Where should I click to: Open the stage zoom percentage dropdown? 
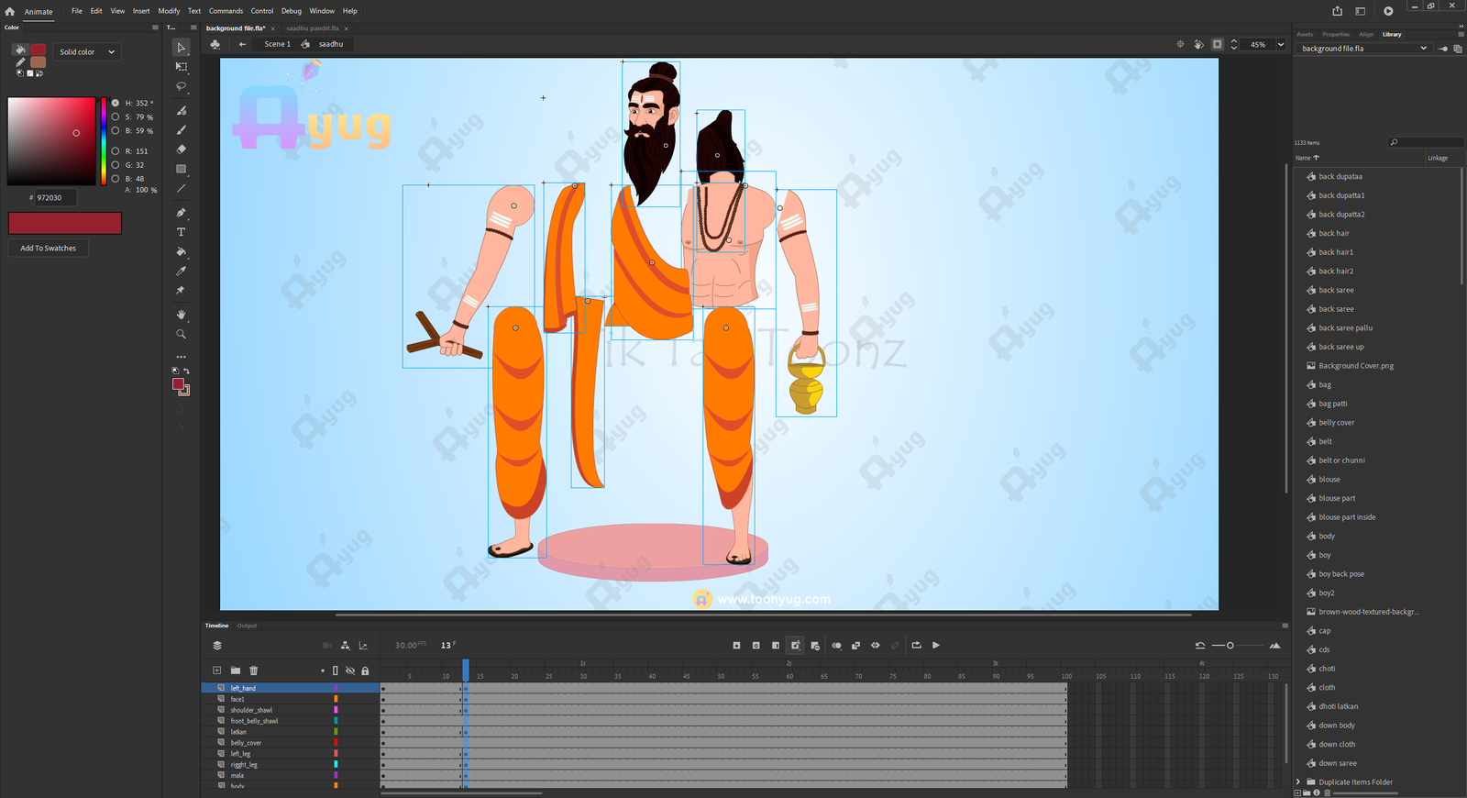[1281, 44]
